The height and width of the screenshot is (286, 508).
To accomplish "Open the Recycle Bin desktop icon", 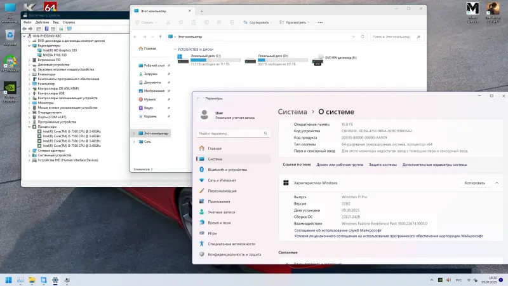I will point(10,37).
